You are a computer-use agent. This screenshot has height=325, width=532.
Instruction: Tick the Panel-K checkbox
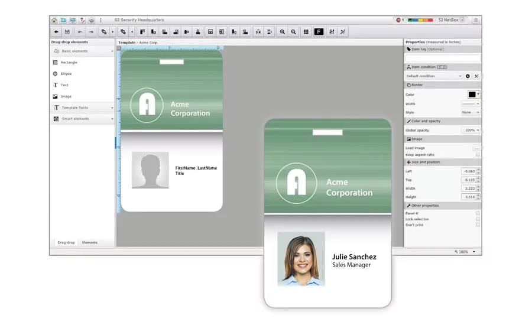pyautogui.click(x=478, y=213)
